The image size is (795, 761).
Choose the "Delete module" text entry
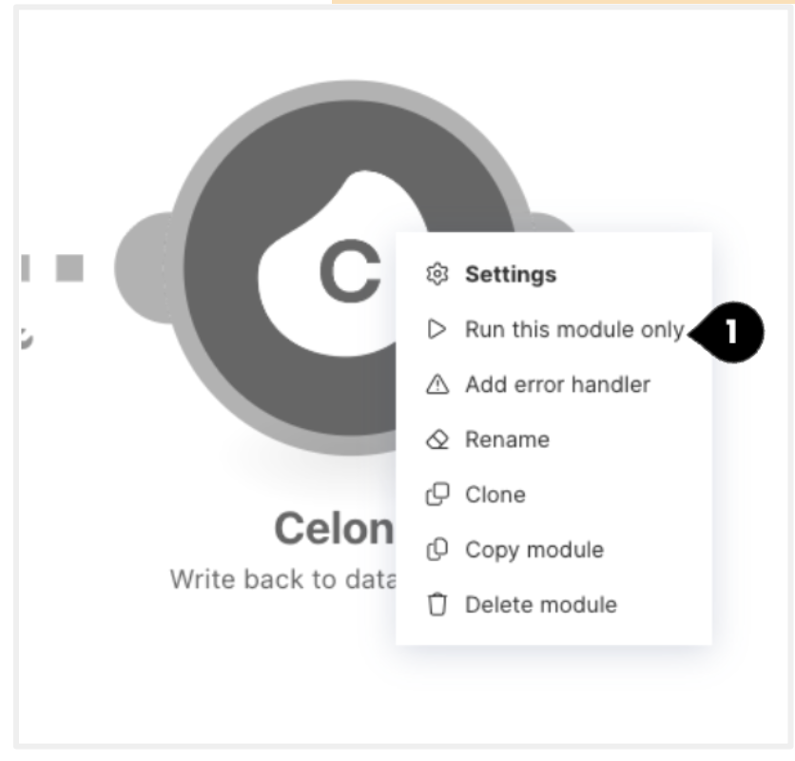(x=540, y=605)
